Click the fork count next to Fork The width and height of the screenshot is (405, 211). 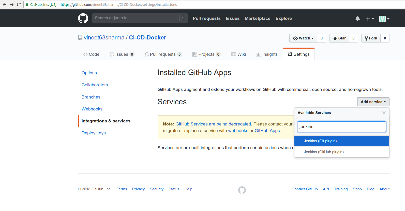coord(385,38)
